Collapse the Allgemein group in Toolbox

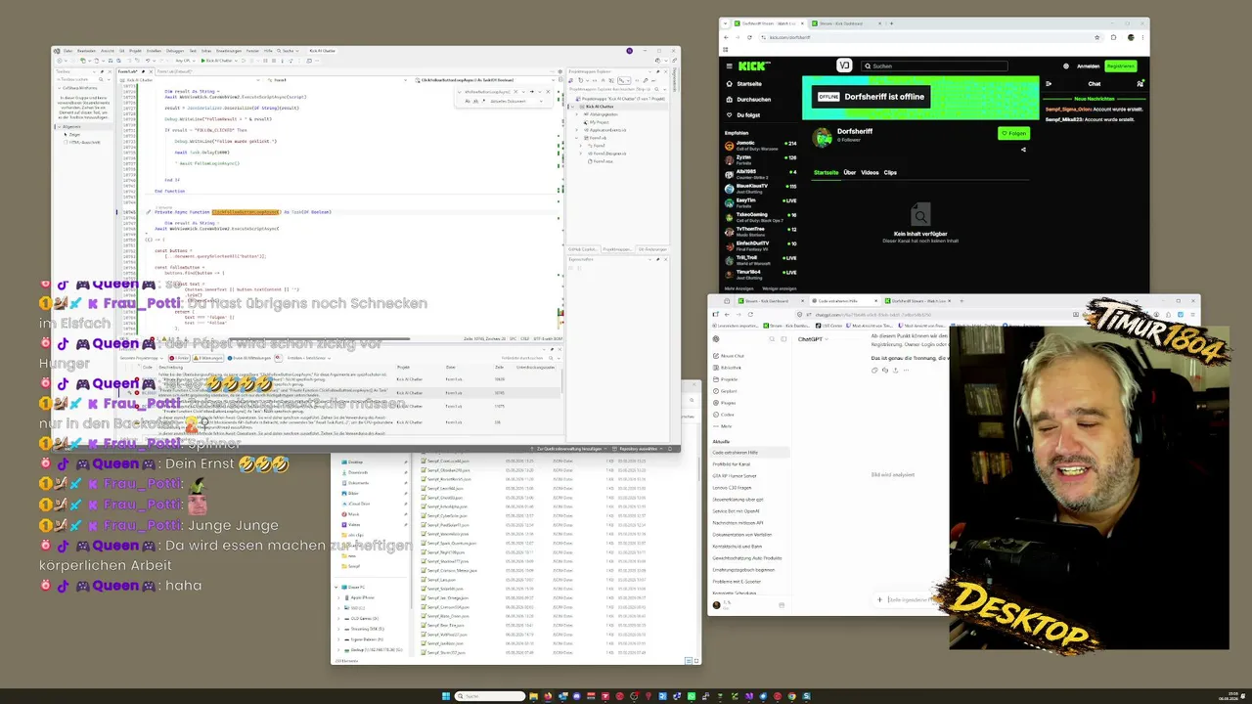pyautogui.click(x=58, y=127)
